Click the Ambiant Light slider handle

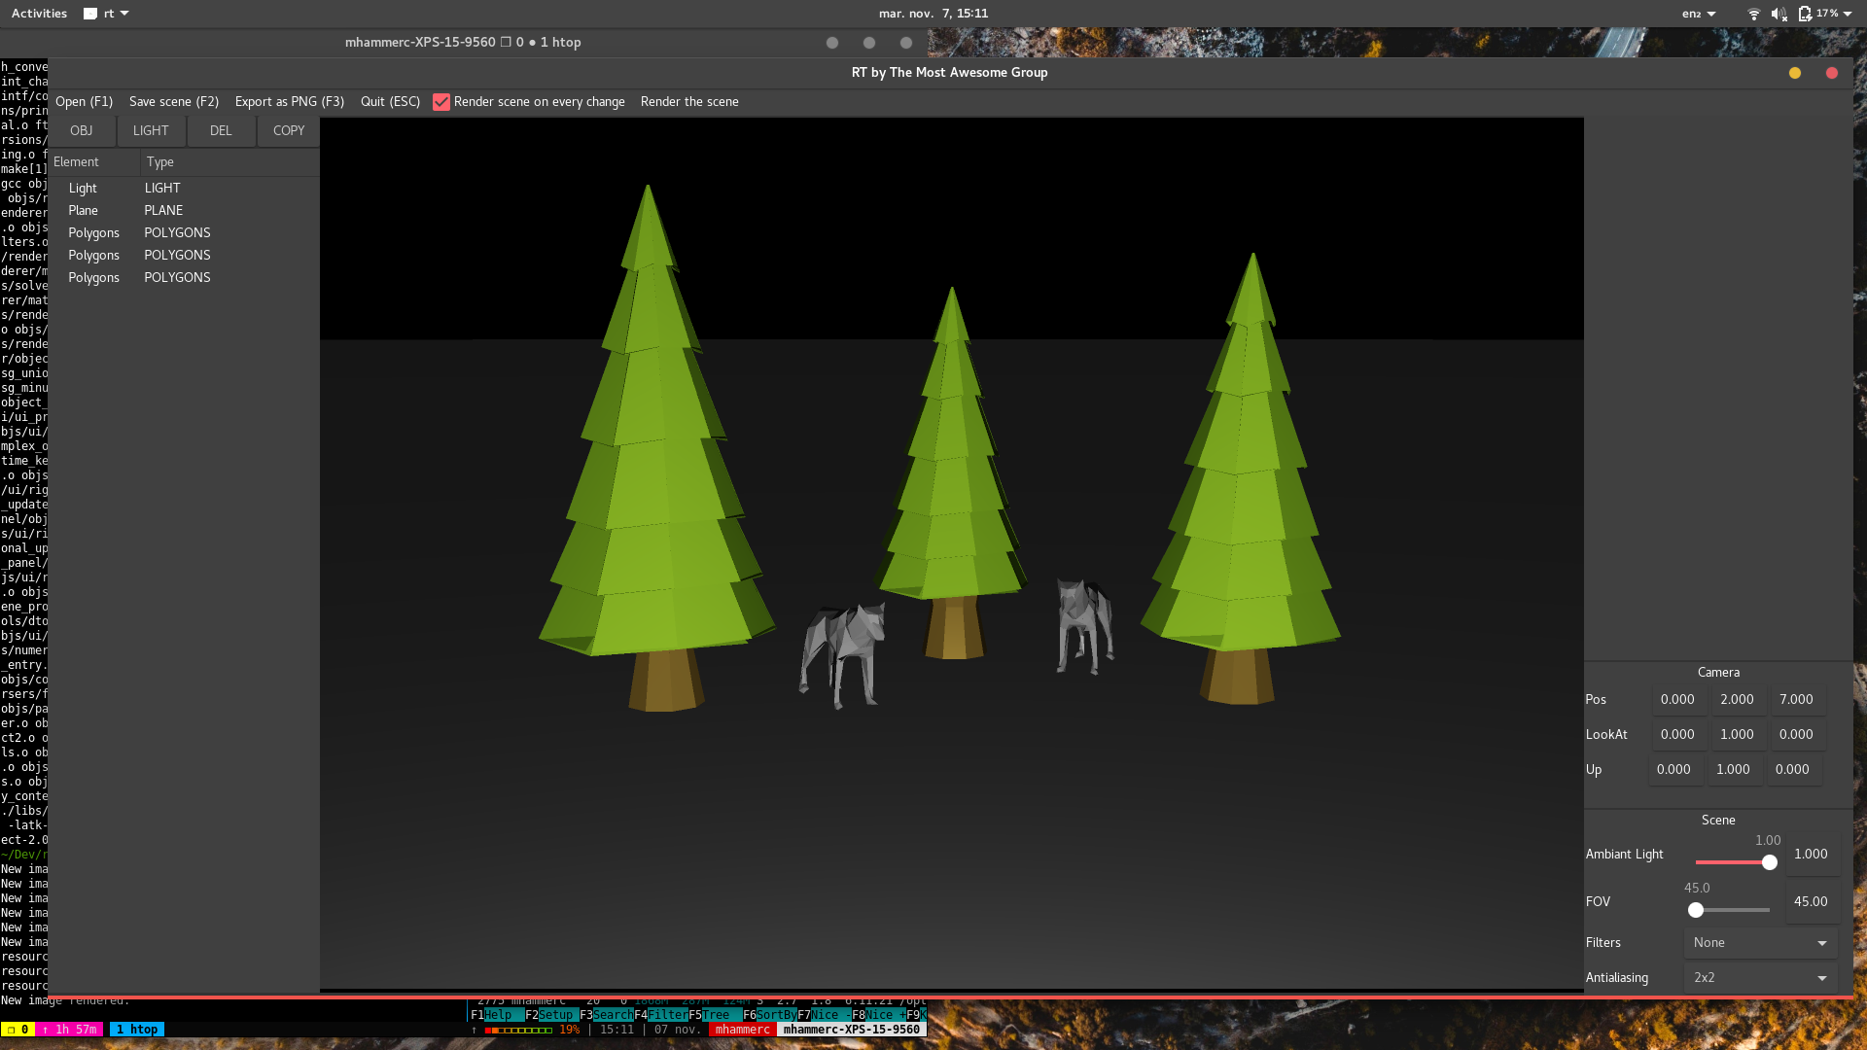click(1770, 862)
